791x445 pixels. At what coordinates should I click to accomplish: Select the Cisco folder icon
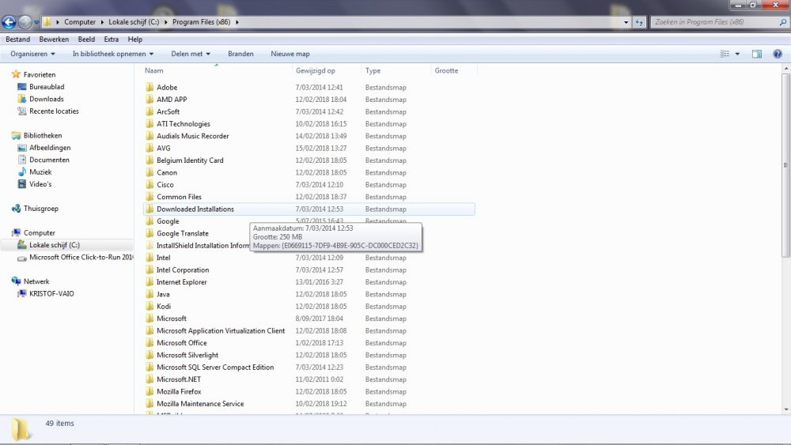click(x=149, y=184)
